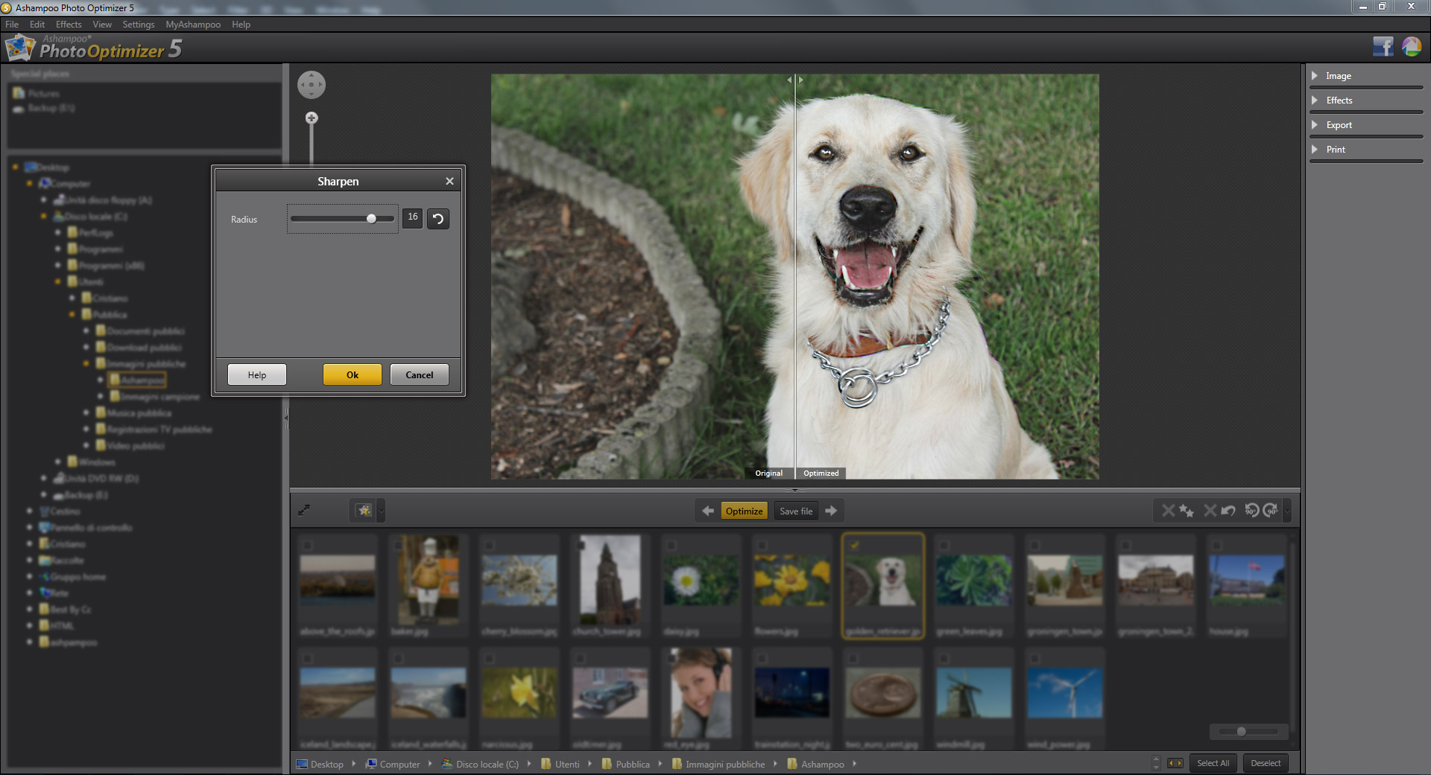The image size is (1431, 775).
Task: Click the pan navigation control on preview
Action: click(312, 85)
